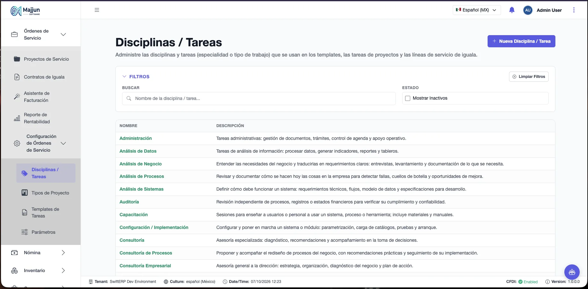Image resolution: width=588 pixels, height=289 pixels.
Task: Click Limpiar Filtros button
Action: [529, 77]
